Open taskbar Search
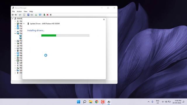The height and width of the screenshot is (105, 187). pyautogui.click(x=84, y=102)
